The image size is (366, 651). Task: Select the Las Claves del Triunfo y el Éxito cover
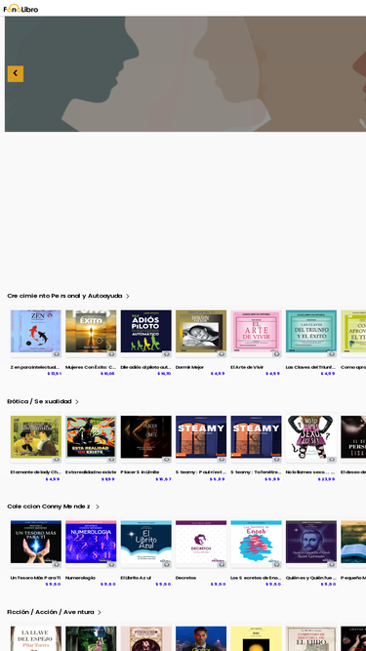[311, 331]
